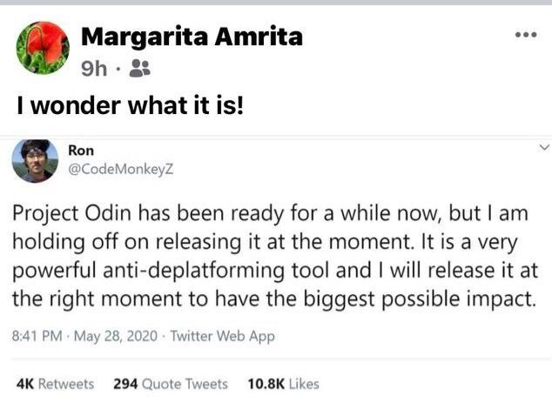This screenshot has width=552, height=403.
Task: Click Ron's avatar photo in tweet
Action: (x=35, y=161)
